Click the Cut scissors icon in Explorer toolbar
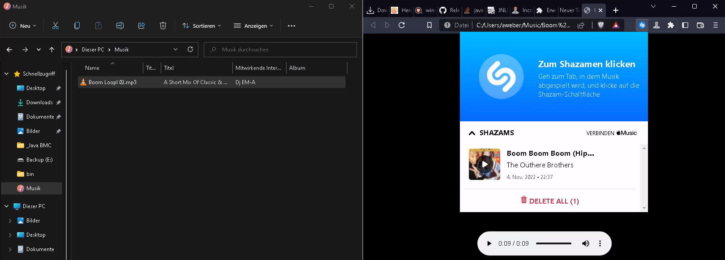Image resolution: width=725 pixels, height=260 pixels. pos(56,26)
